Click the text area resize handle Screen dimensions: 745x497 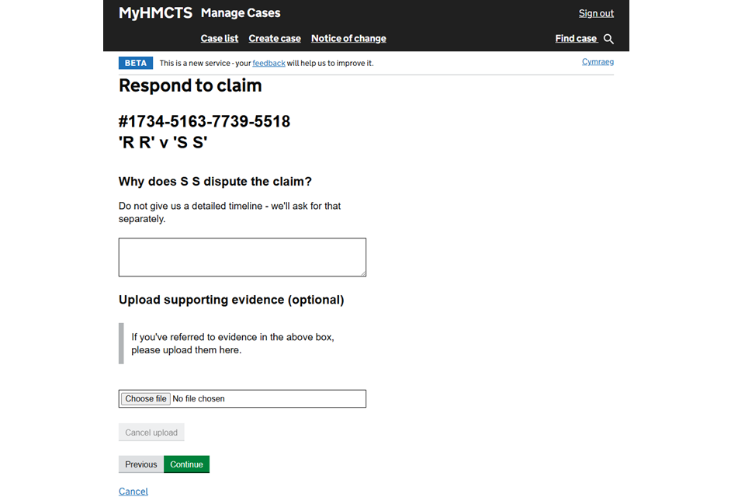[x=362, y=273]
